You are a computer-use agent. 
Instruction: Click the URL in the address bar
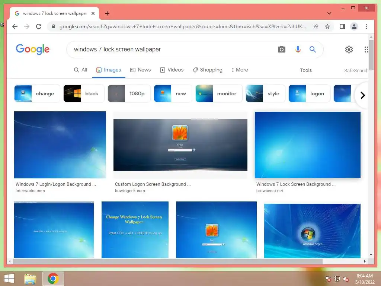(182, 26)
